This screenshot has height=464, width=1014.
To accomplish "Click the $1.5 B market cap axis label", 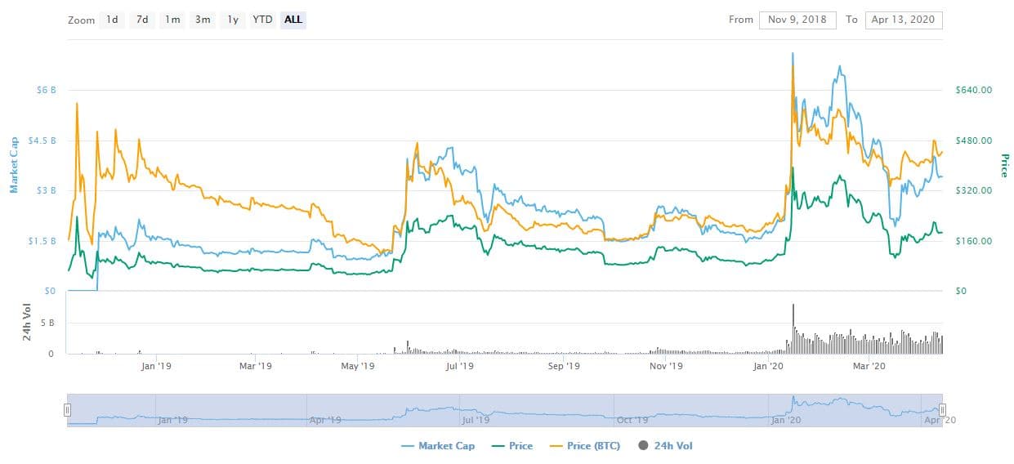I will pyautogui.click(x=42, y=241).
